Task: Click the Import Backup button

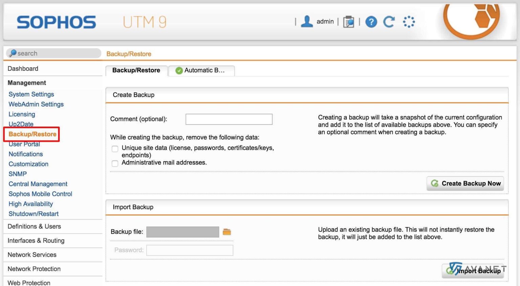Action: point(473,271)
